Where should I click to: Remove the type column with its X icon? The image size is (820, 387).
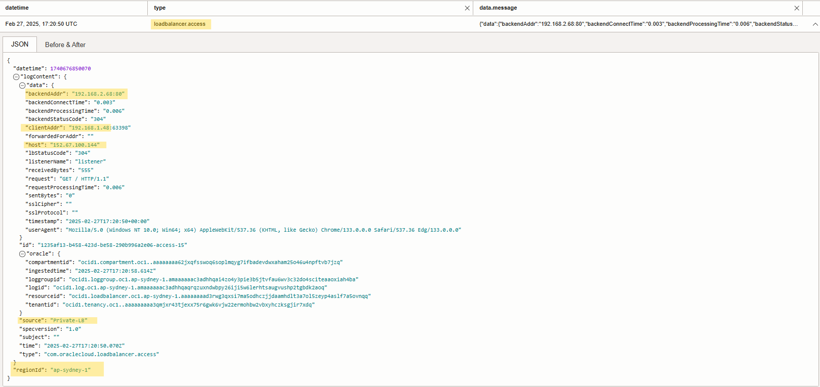pos(467,8)
